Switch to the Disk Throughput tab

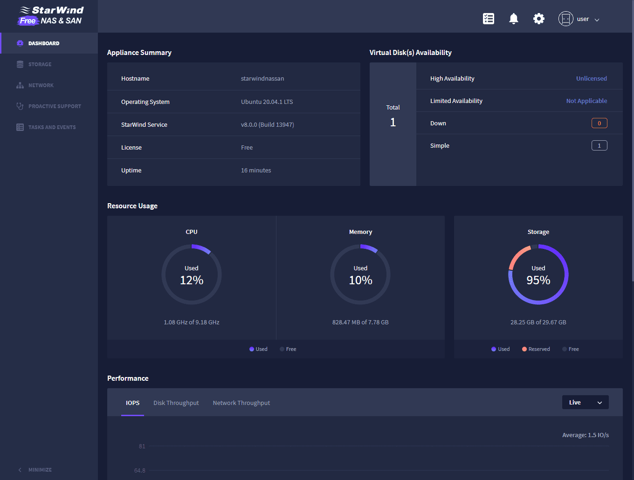click(x=176, y=403)
